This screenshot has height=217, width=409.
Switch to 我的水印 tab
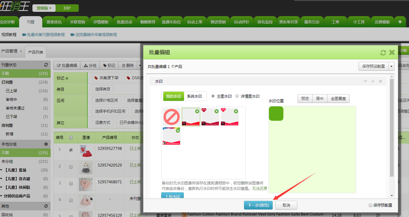pyautogui.click(x=174, y=96)
